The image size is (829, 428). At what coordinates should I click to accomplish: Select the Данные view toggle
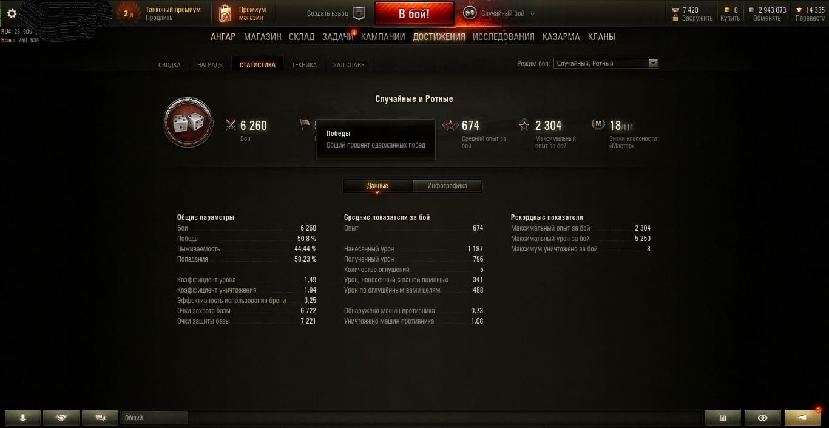[x=377, y=186]
